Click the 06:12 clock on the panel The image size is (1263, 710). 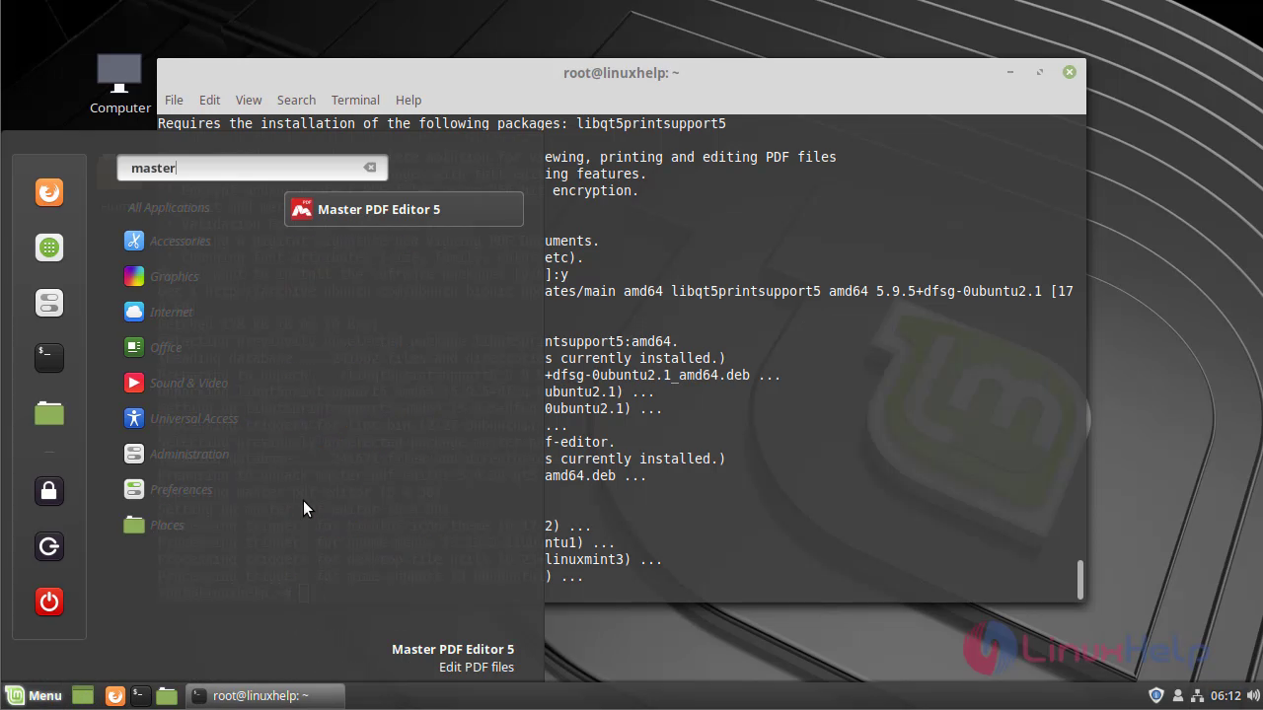pyautogui.click(x=1226, y=695)
